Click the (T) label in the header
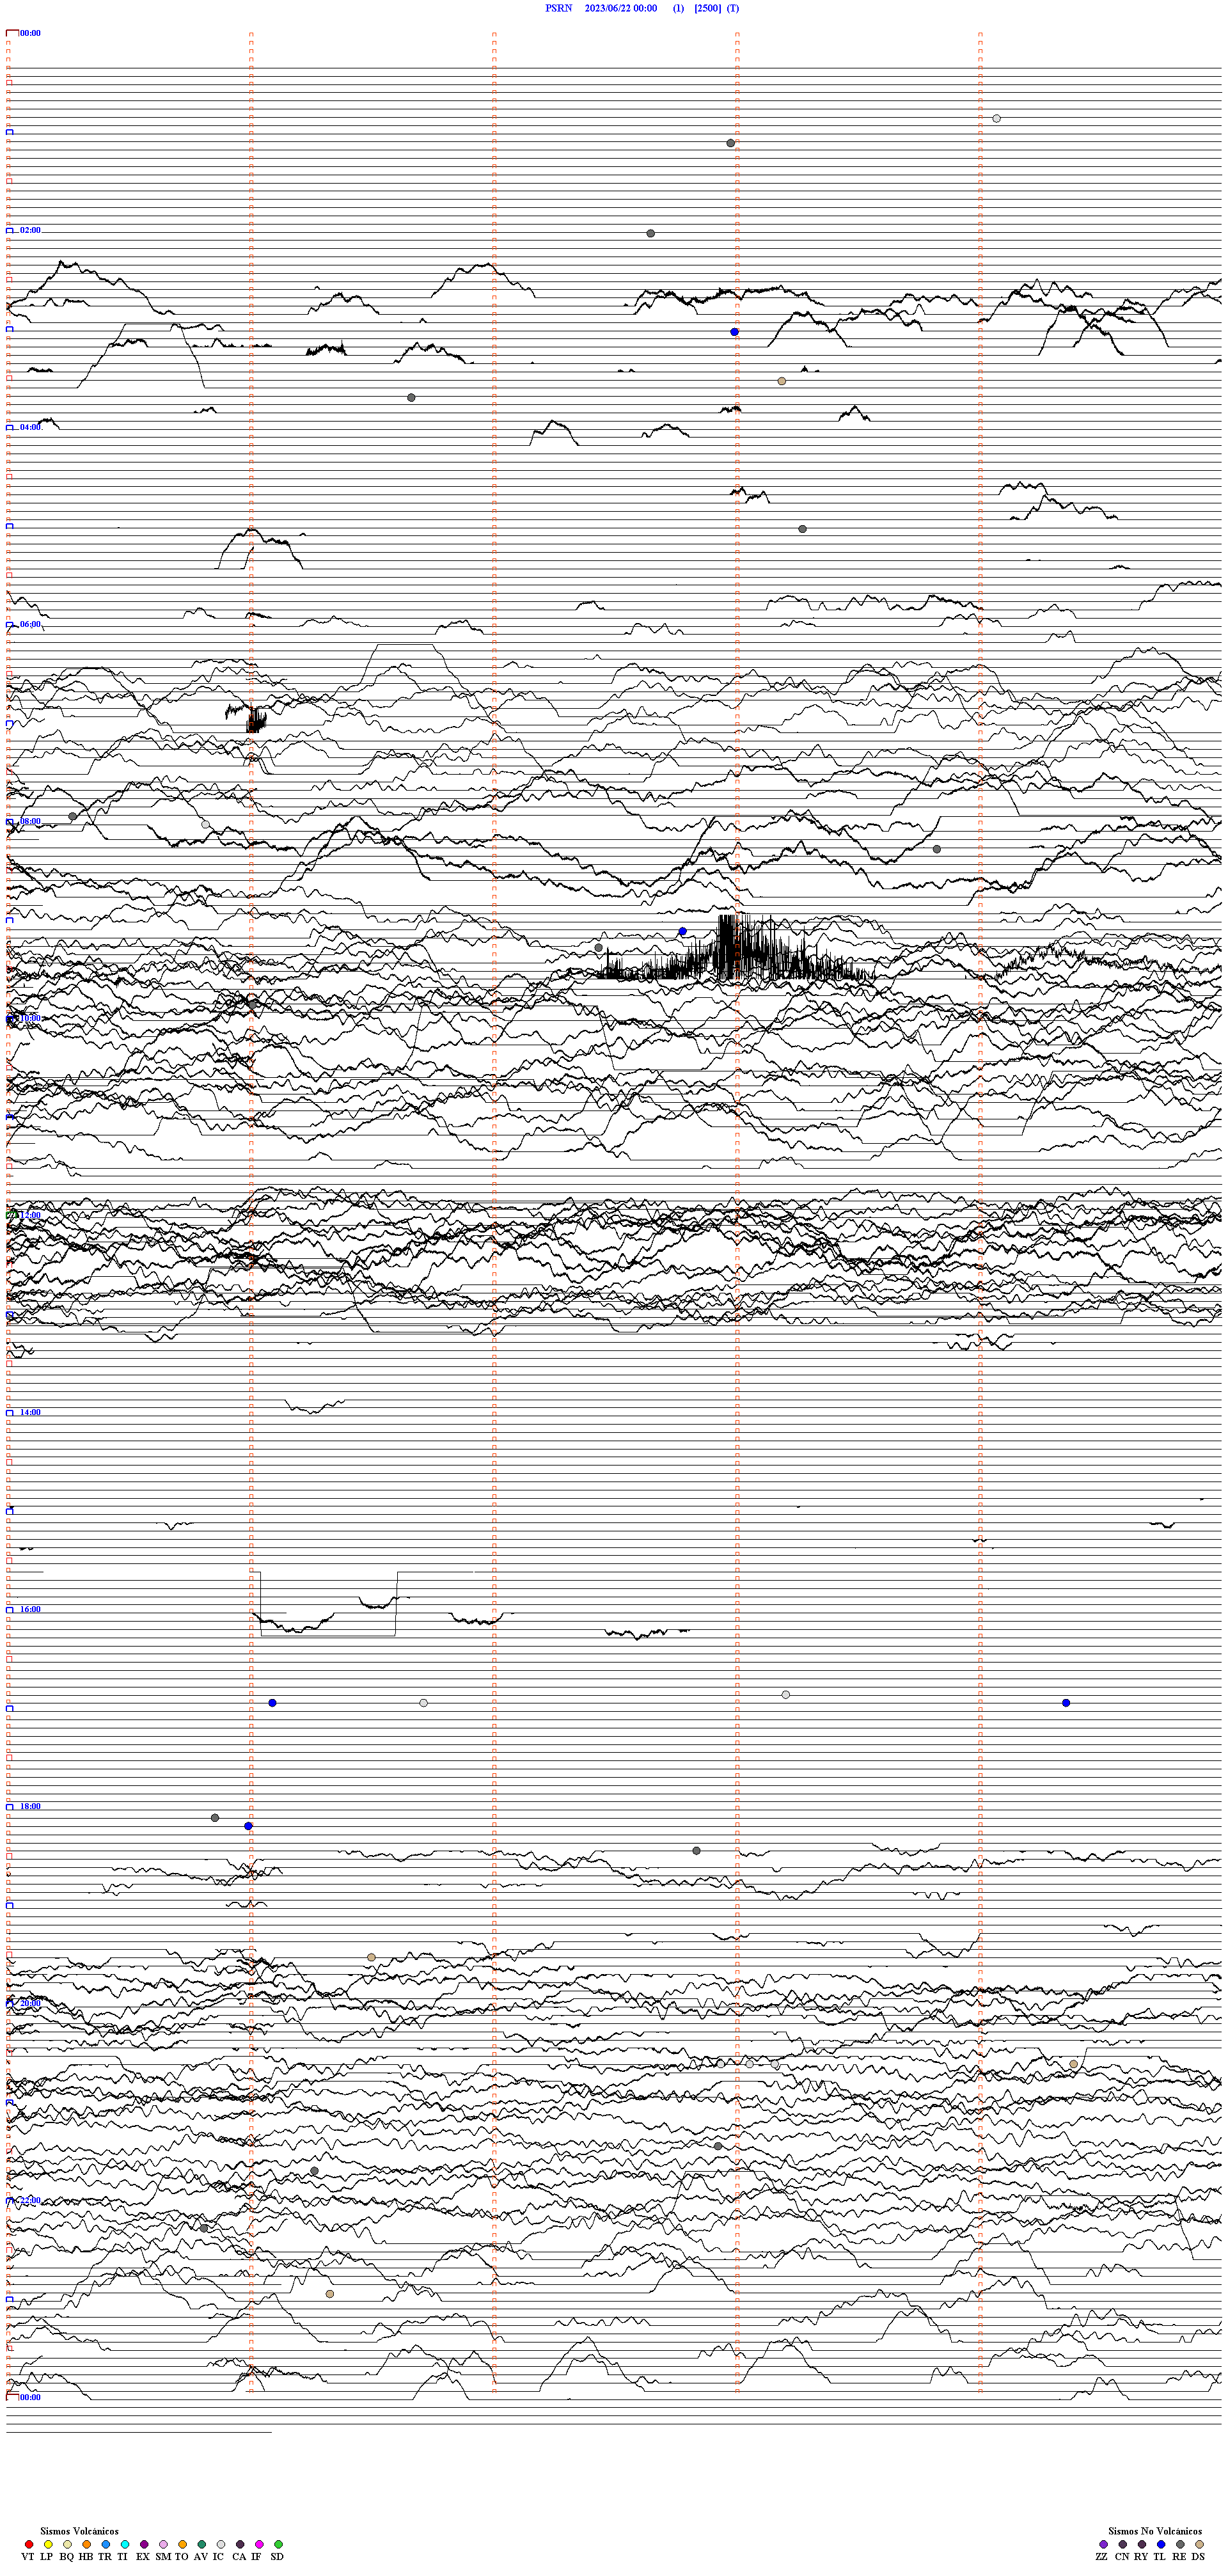The height and width of the screenshot is (2576, 1228). click(733, 8)
